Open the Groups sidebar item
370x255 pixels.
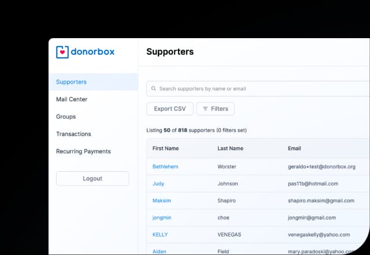tap(66, 117)
